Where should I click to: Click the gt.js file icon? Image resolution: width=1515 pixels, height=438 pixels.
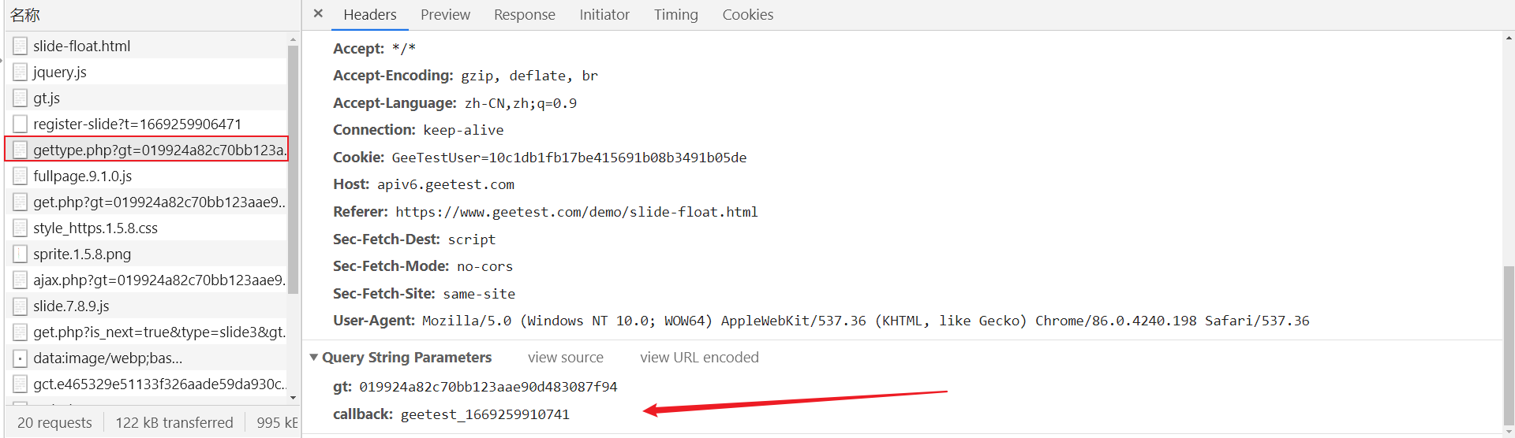[21, 98]
